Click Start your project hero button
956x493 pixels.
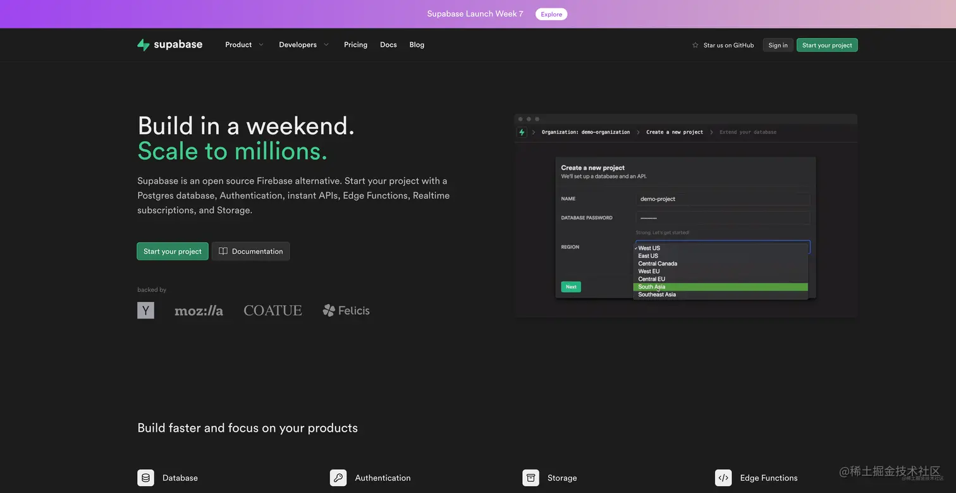point(173,251)
